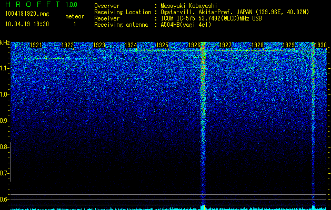Click the tall cyan power spike under 1926
The image size is (331, 210).
coord(203,207)
